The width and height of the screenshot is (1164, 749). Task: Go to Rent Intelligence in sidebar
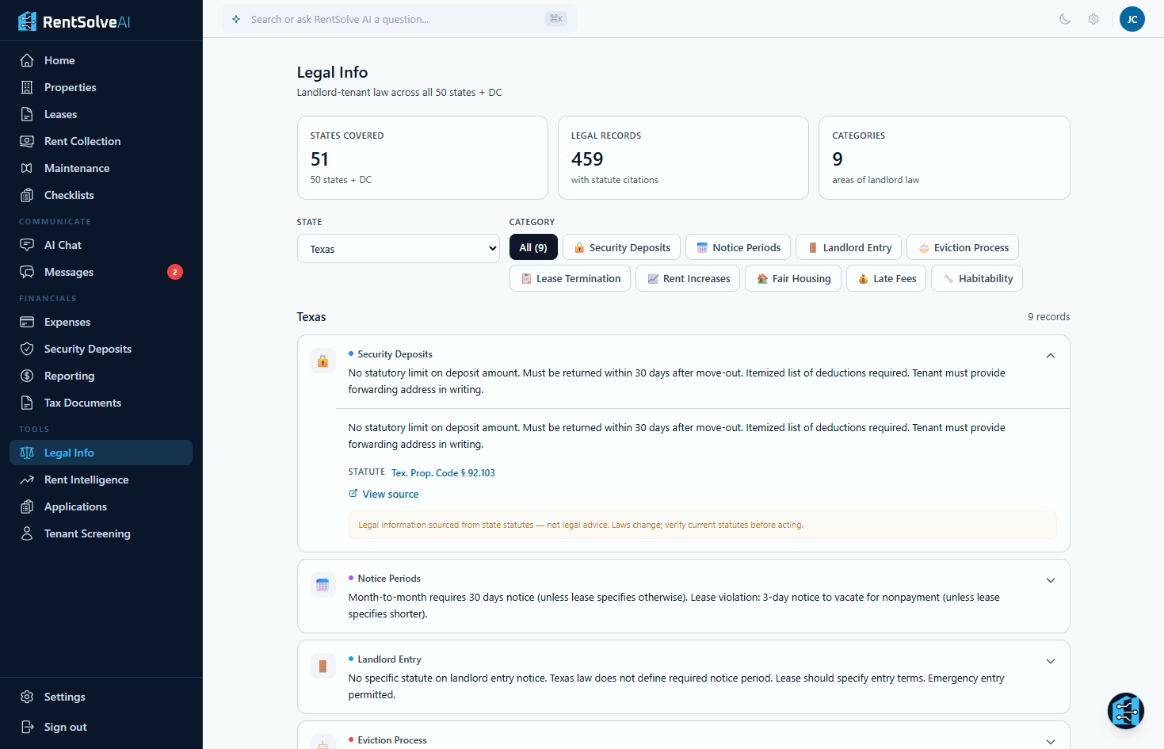click(x=86, y=480)
